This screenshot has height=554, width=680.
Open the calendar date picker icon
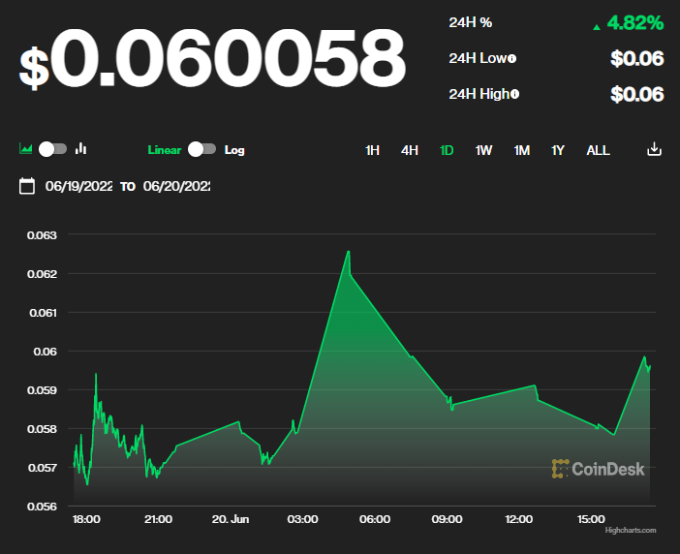(27, 186)
